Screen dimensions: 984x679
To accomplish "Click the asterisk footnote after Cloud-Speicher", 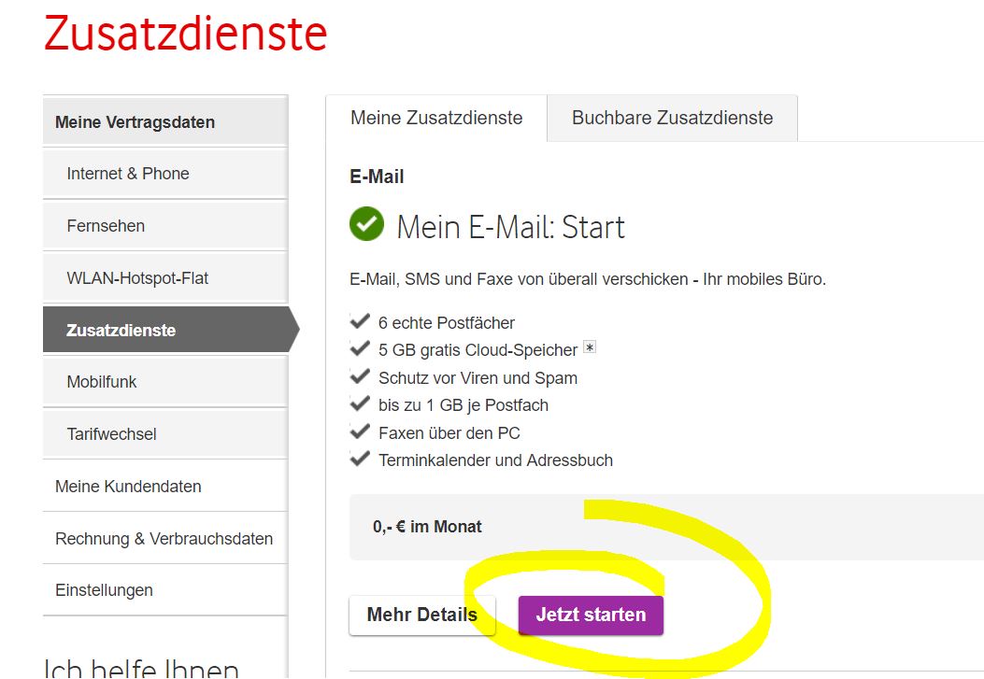I will tap(592, 347).
